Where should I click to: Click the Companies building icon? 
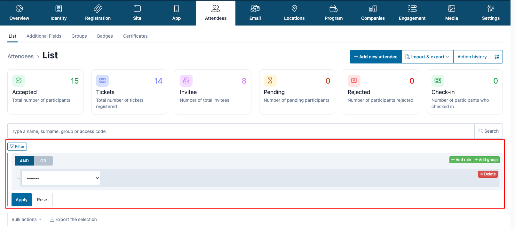coord(373,9)
